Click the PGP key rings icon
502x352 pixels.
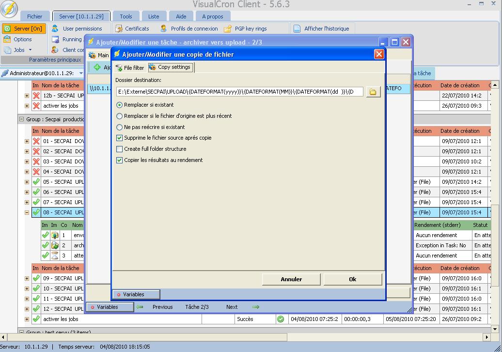click(x=228, y=29)
